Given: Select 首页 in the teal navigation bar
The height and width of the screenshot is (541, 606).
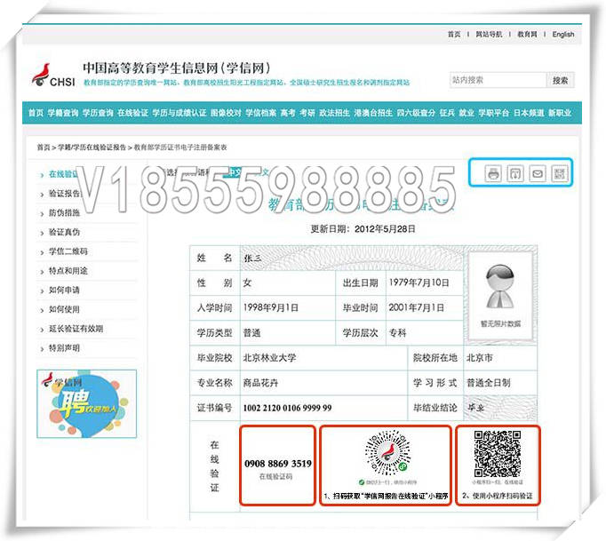Looking at the screenshot, I should (36, 113).
